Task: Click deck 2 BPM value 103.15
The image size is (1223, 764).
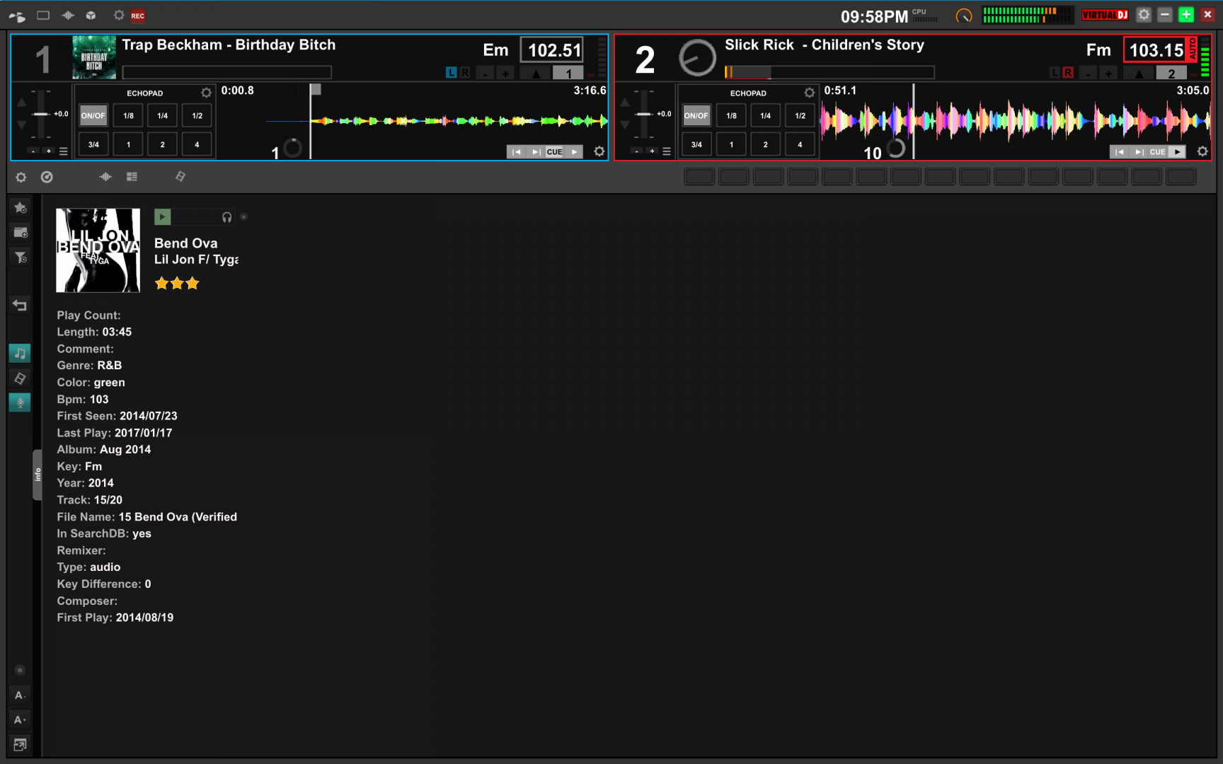Action: click(1156, 50)
